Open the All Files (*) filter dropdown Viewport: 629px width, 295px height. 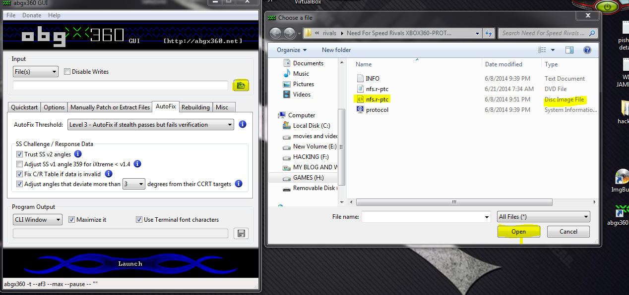click(544, 217)
